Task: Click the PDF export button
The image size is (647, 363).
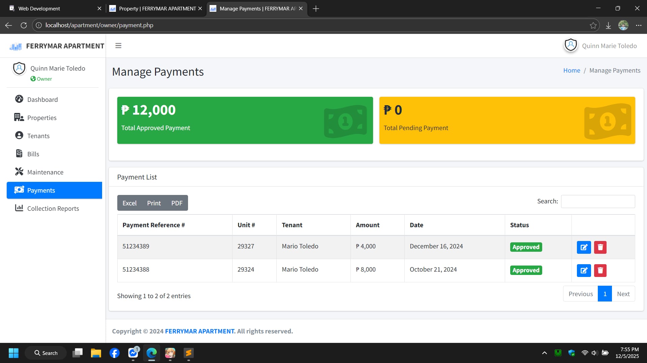Action: pos(177,203)
